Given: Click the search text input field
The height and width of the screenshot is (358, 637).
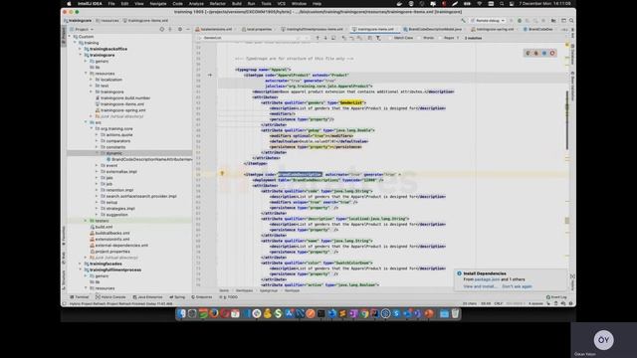Looking at the screenshot, I should (x=252, y=38).
